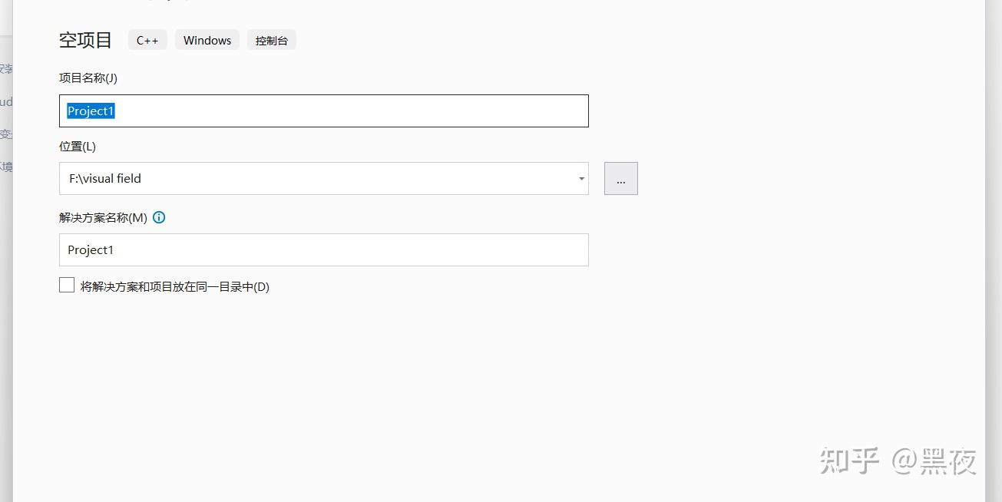Enable 将解决方案和项目放在同一目录中 checkbox
Image resolution: width=1002 pixels, height=502 pixels.
click(67, 286)
